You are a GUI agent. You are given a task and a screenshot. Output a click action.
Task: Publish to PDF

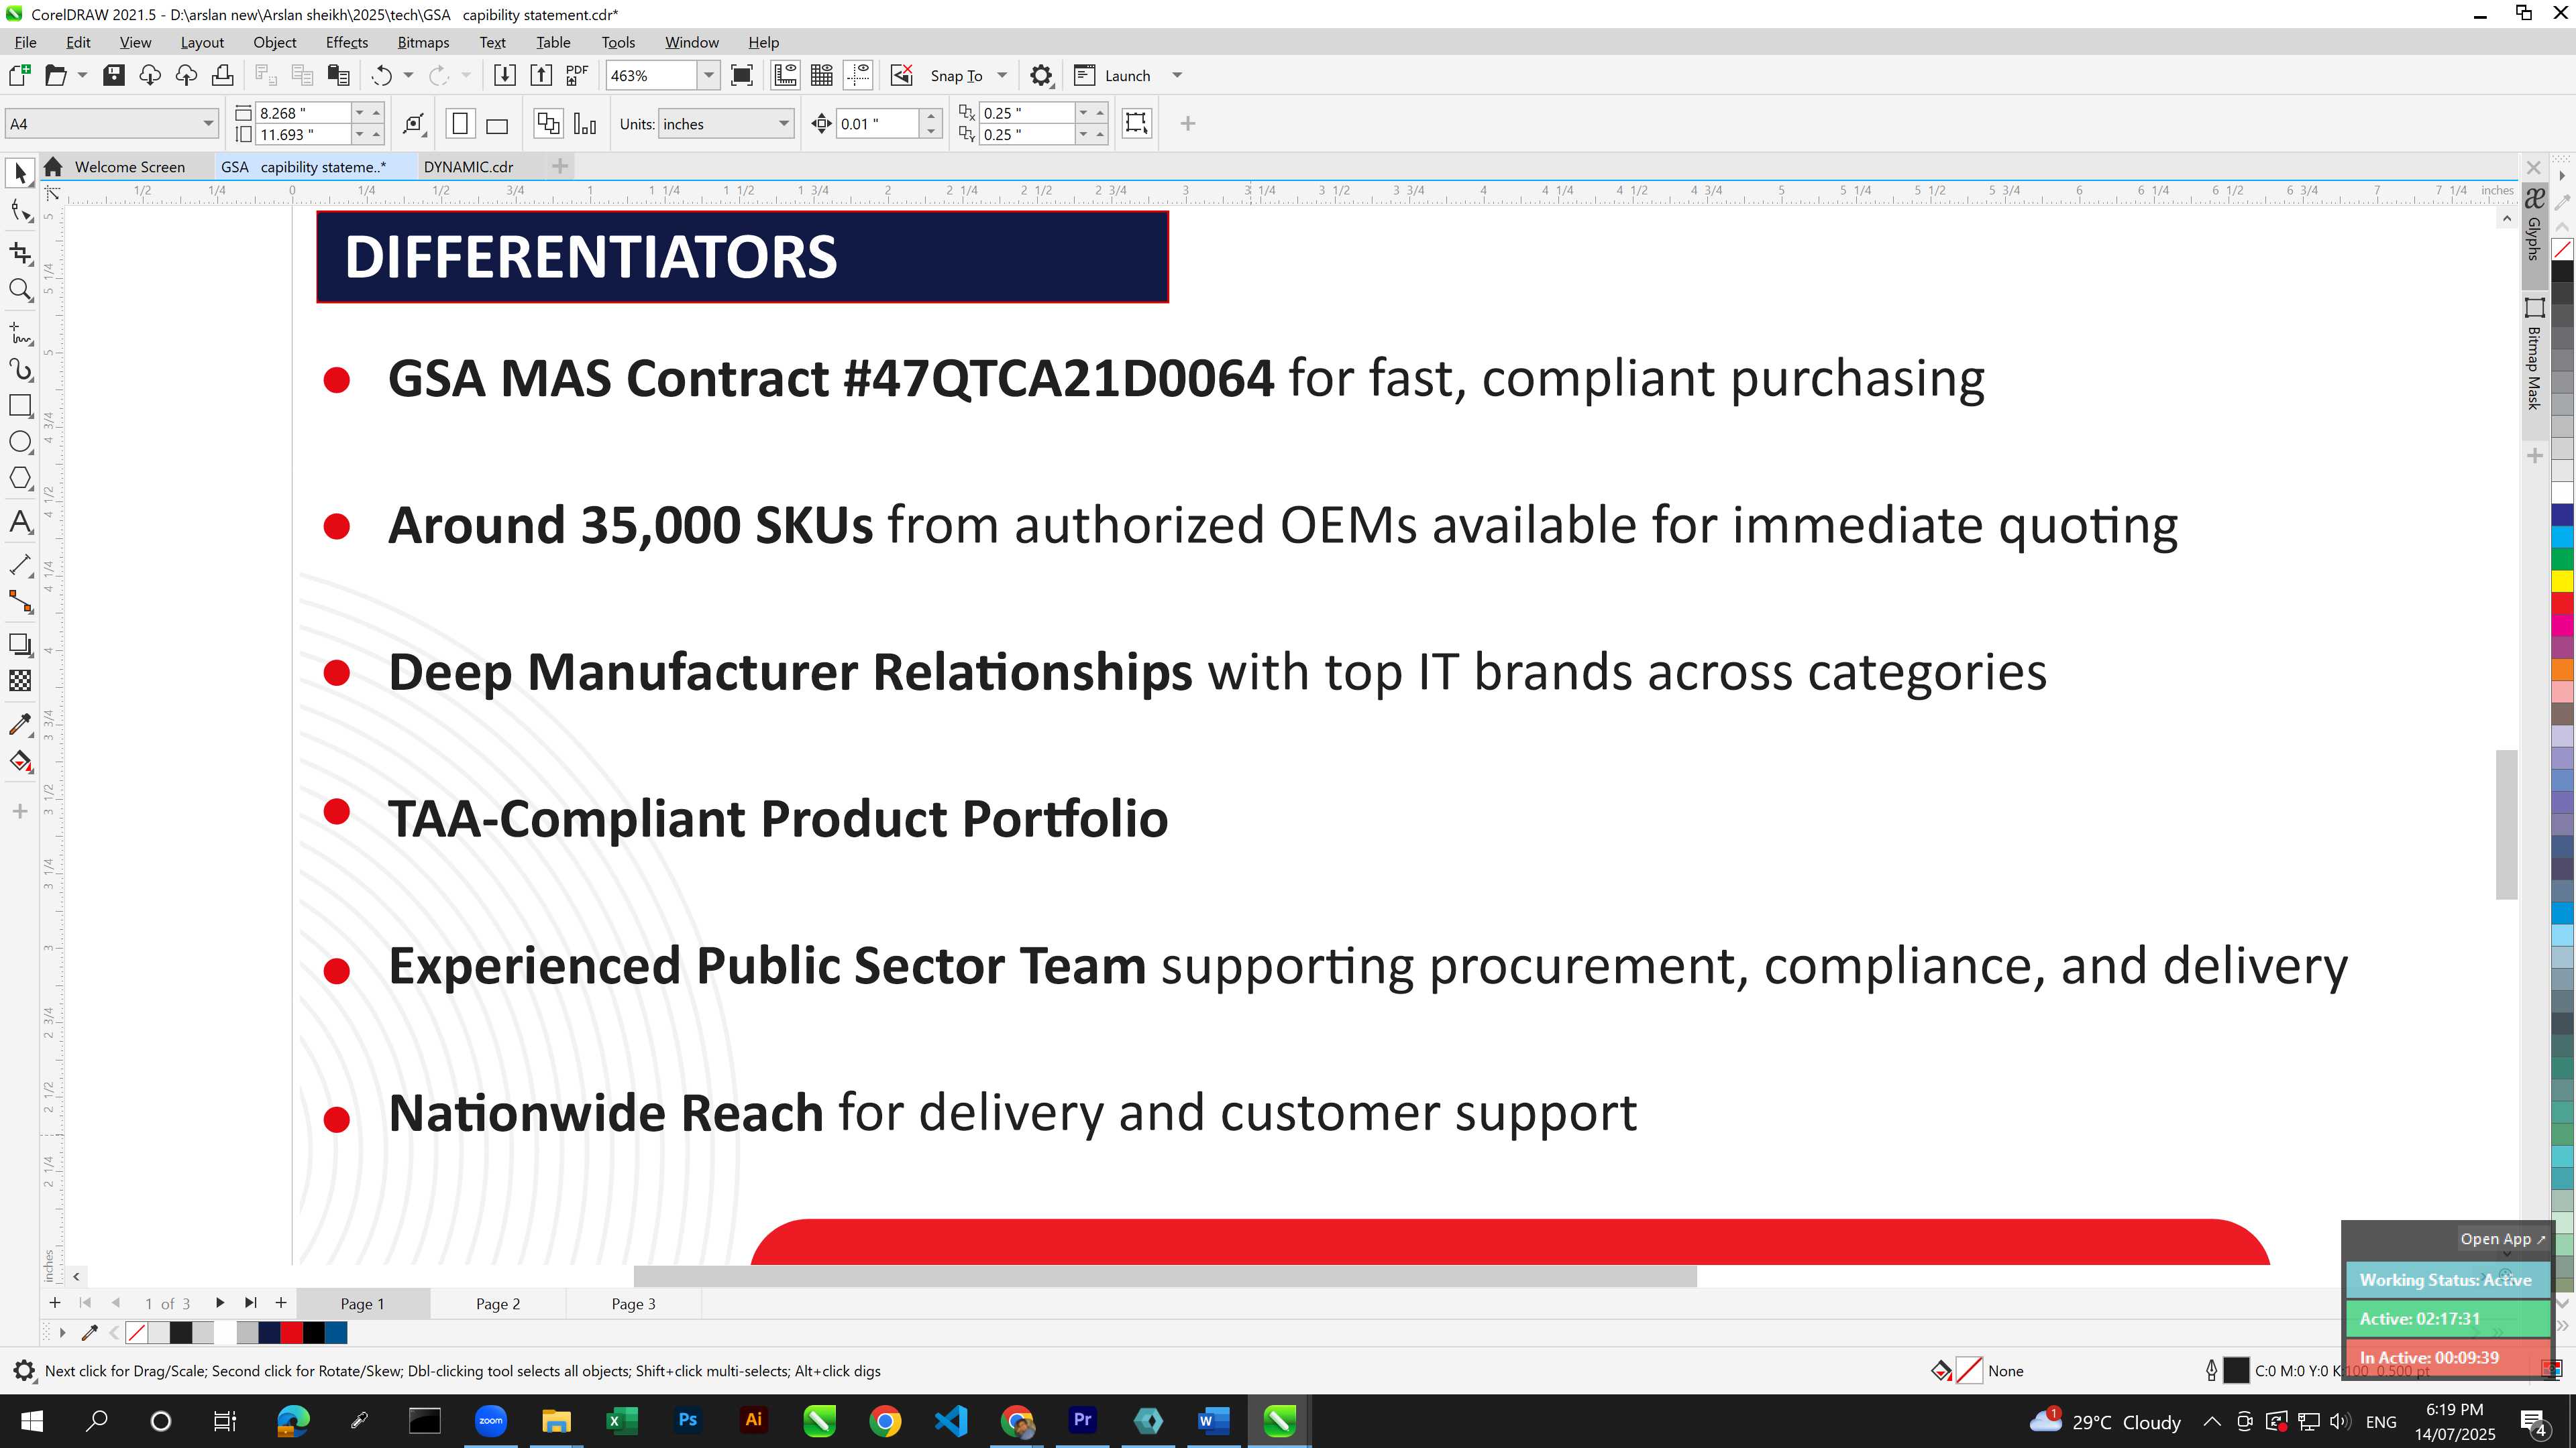click(577, 75)
